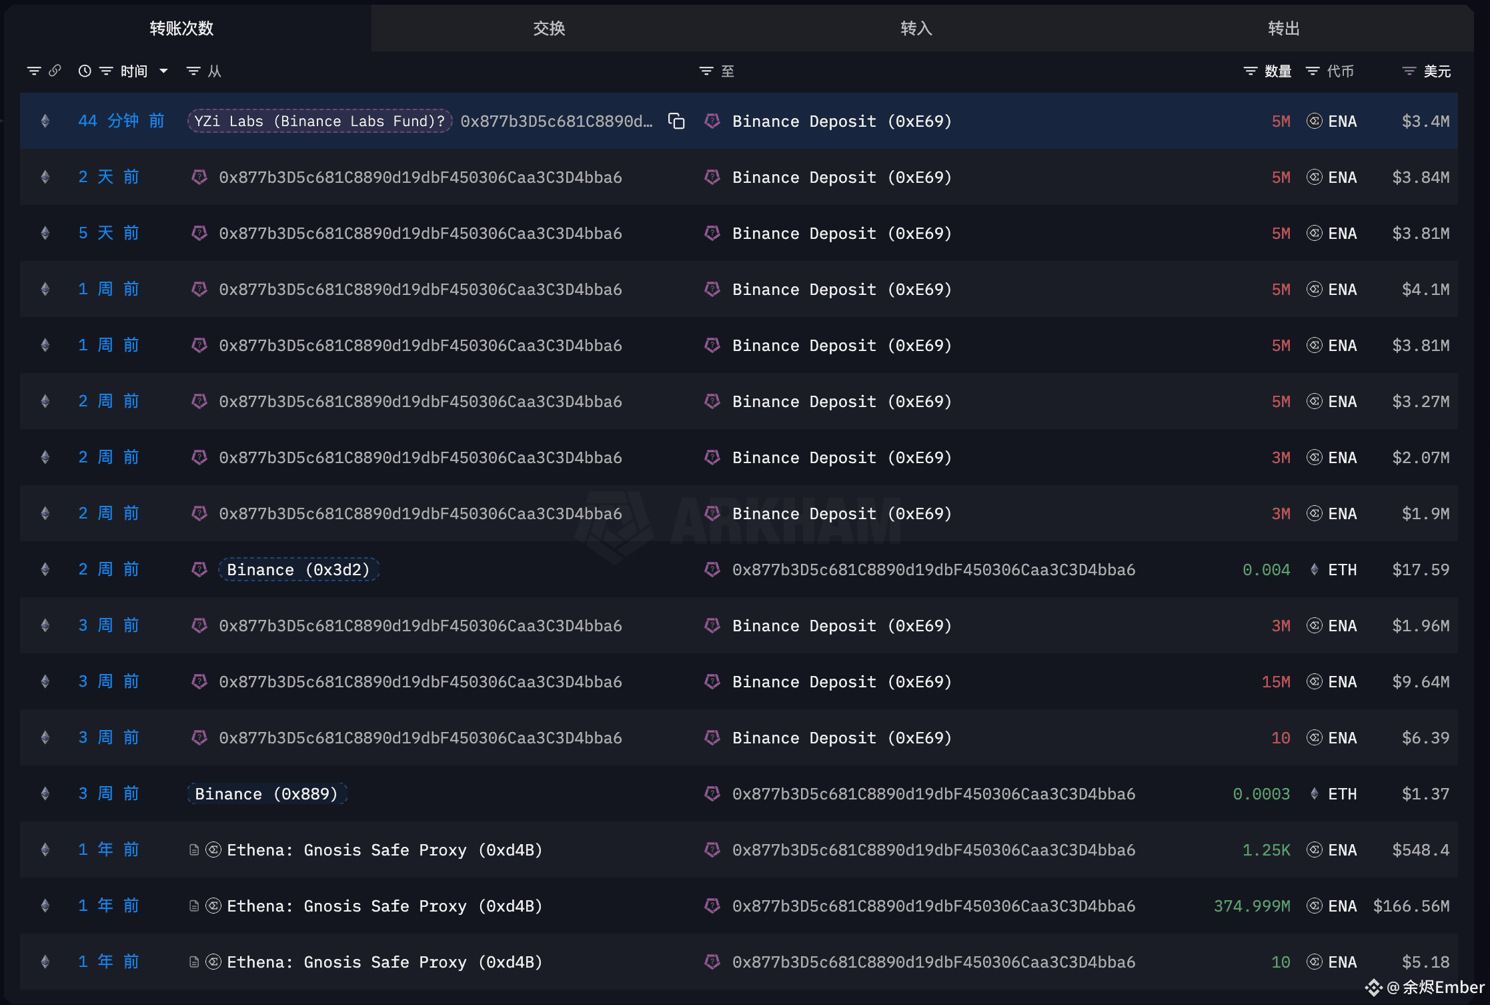1490x1005 pixels.
Task: Click entity icon before Binance Deposit in $3.4M row
Action: tap(712, 121)
